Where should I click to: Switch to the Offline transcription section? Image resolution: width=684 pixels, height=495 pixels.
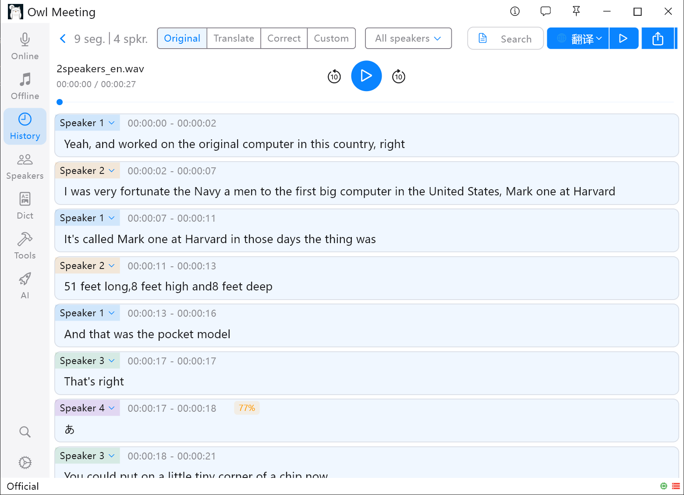click(x=25, y=85)
